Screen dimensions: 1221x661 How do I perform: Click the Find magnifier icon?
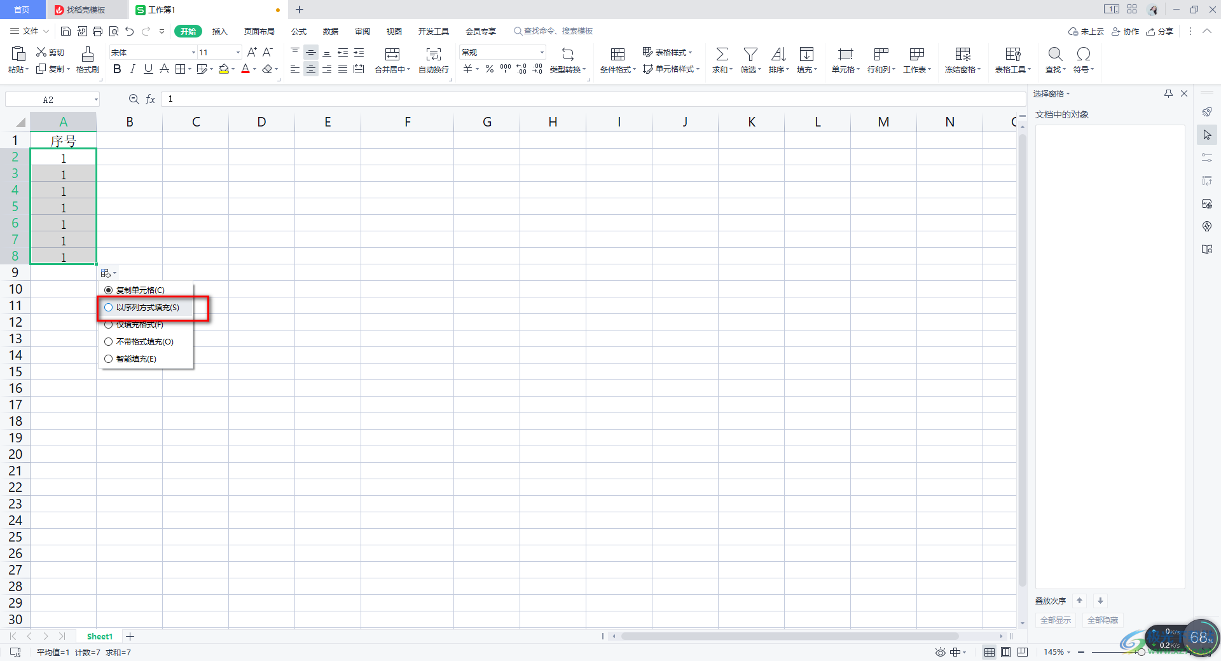1055,54
